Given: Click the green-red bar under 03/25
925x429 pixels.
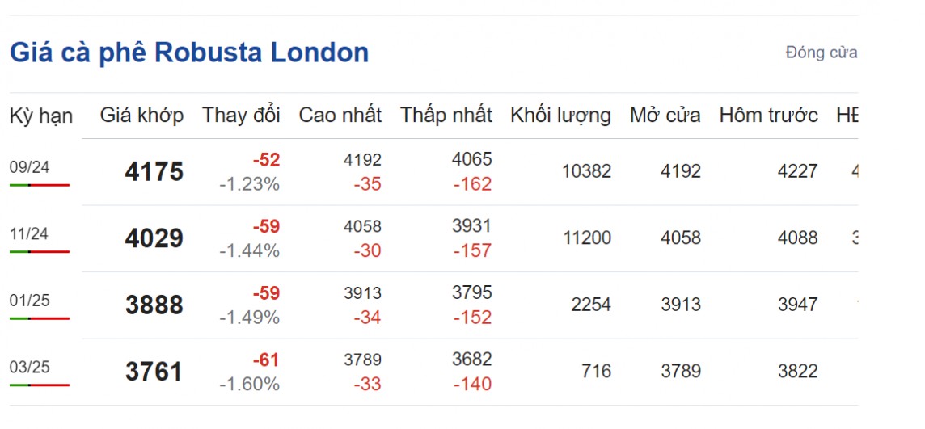Looking at the screenshot, I should (x=40, y=385).
